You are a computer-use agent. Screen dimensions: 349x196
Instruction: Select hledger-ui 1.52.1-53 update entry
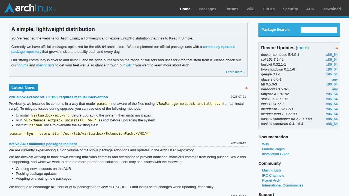(277, 109)
